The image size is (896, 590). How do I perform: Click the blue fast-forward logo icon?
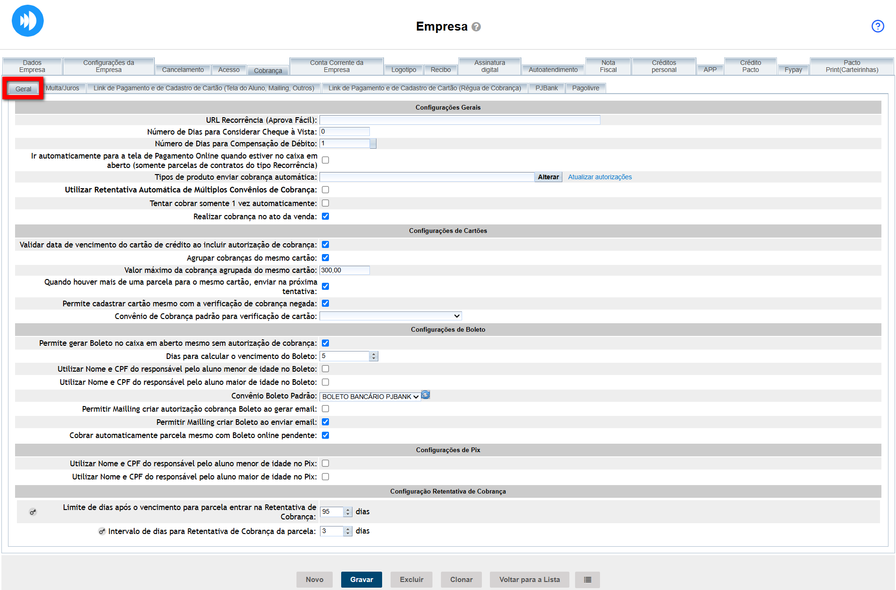click(28, 21)
